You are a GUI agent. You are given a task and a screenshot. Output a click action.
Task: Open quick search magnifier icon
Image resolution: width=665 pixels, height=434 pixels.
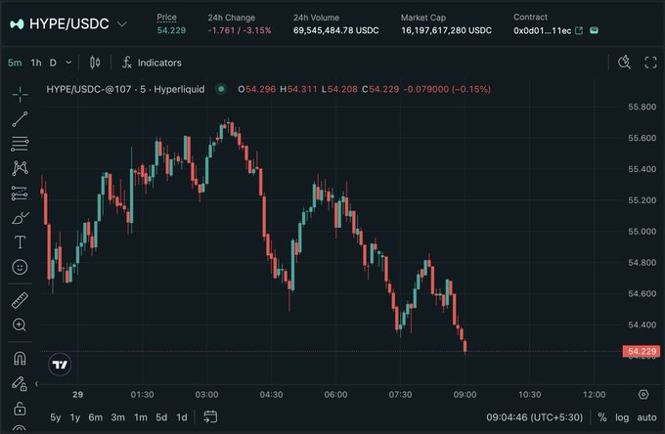[x=624, y=63]
